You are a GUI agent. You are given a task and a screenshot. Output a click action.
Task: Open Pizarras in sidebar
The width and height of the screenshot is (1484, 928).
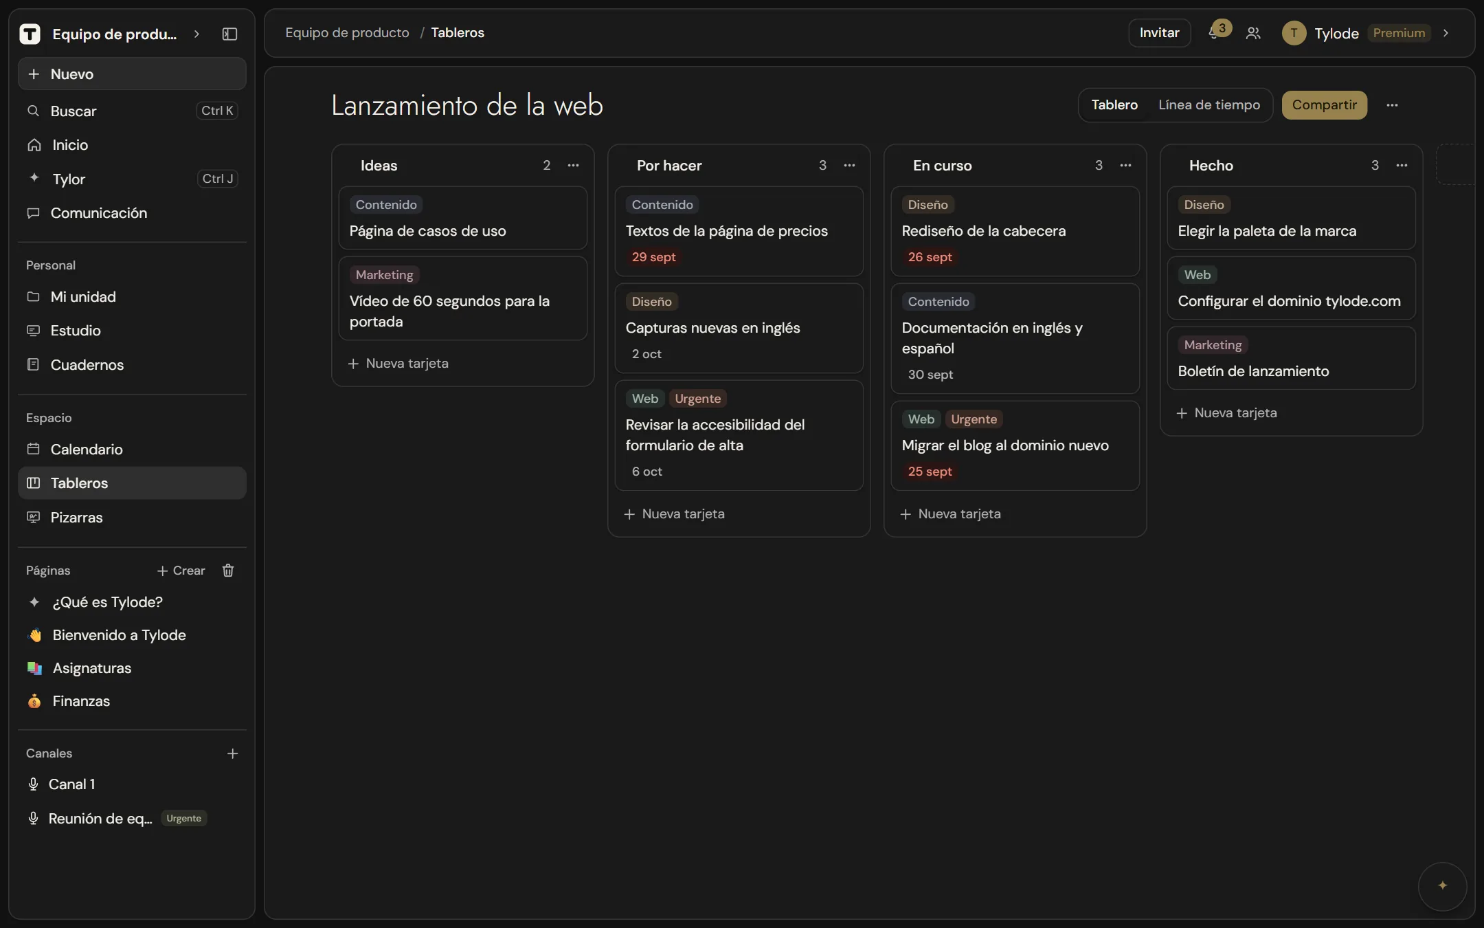(132, 517)
